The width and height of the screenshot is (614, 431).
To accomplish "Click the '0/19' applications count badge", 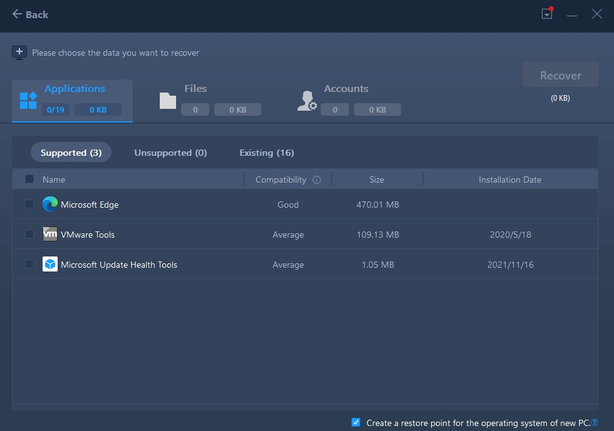I will [x=55, y=109].
